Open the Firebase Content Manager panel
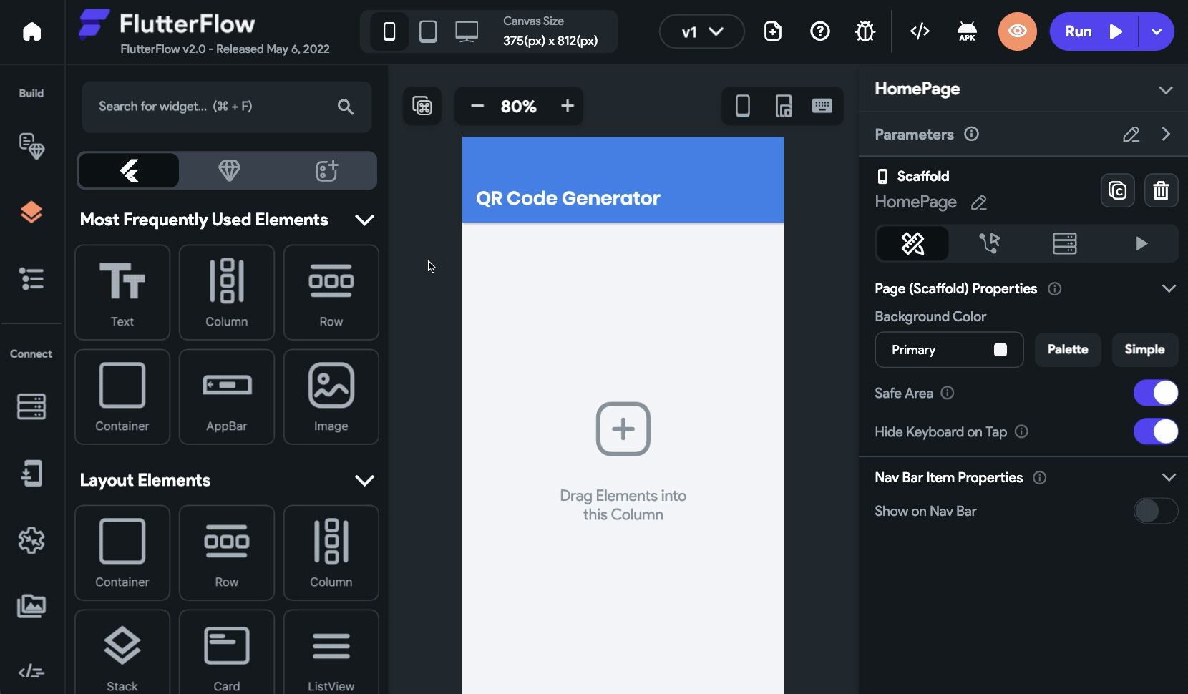This screenshot has width=1188, height=694. point(31,407)
